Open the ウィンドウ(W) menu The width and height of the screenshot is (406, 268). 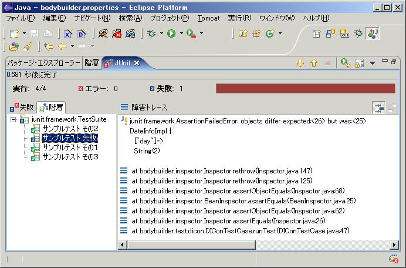click(277, 18)
